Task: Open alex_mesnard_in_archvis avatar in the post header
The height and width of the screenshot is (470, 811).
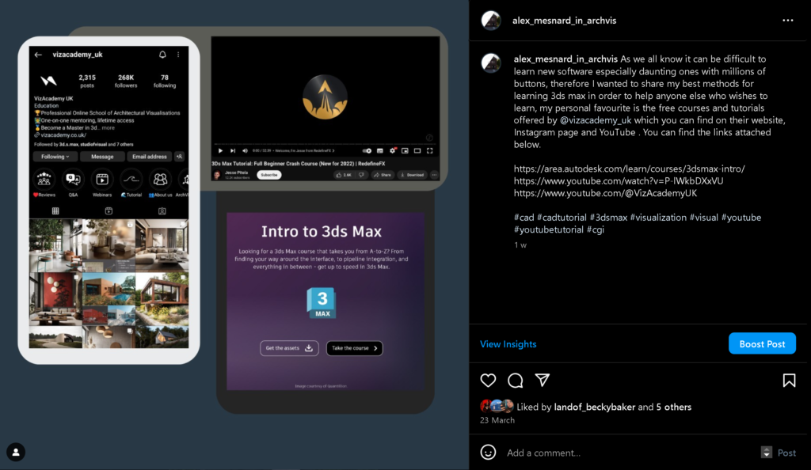Action: tap(491, 21)
